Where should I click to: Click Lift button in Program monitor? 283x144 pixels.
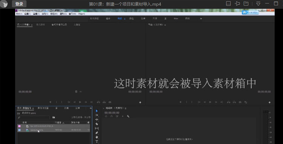[x=229, y=102]
